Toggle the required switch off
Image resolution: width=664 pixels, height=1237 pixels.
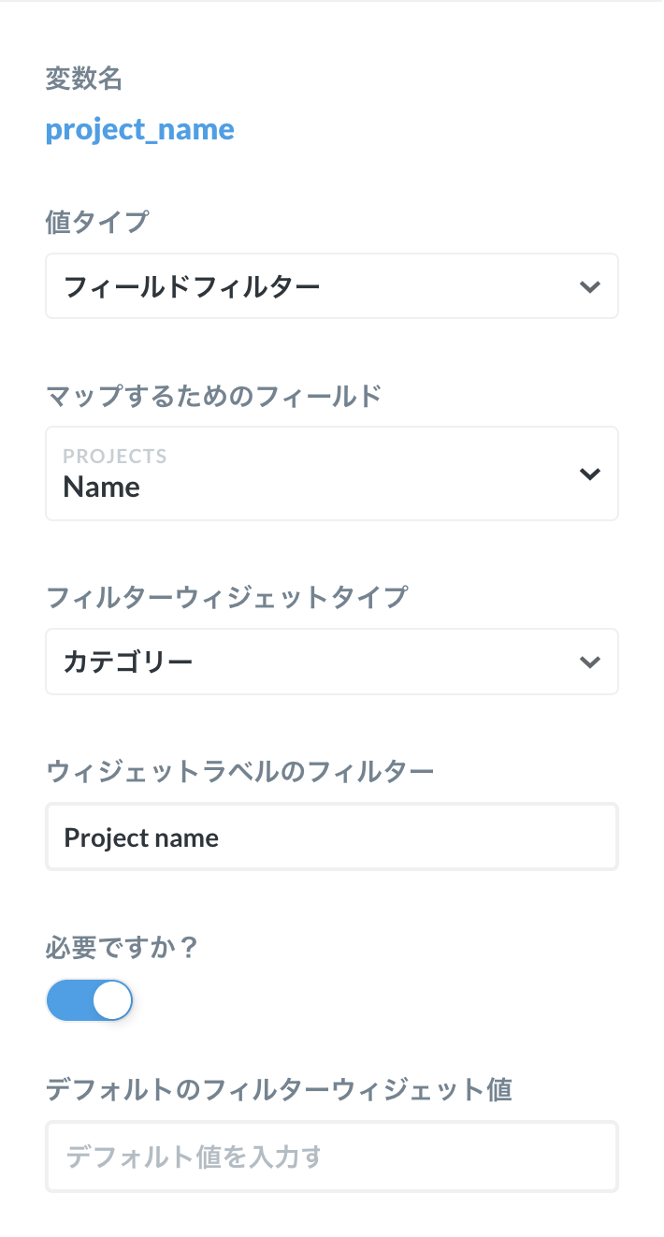coord(90,999)
